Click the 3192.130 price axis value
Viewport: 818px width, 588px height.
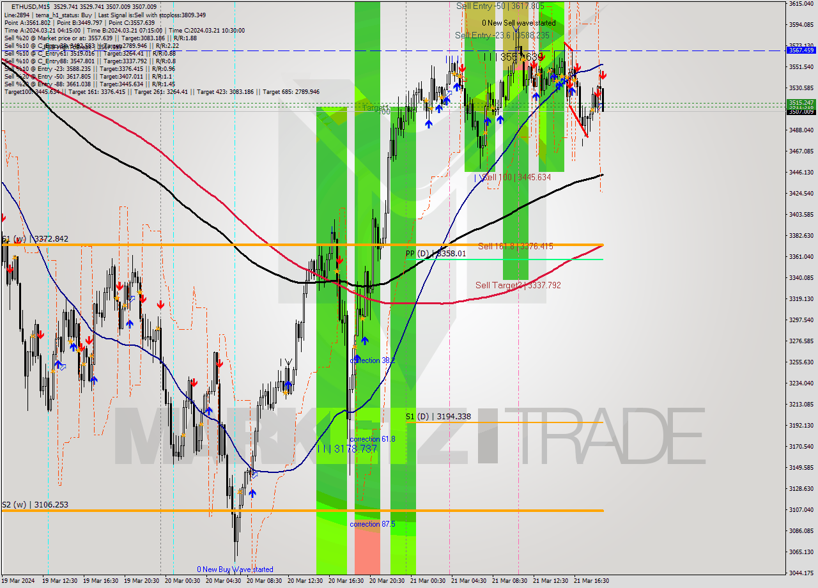pos(801,425)
